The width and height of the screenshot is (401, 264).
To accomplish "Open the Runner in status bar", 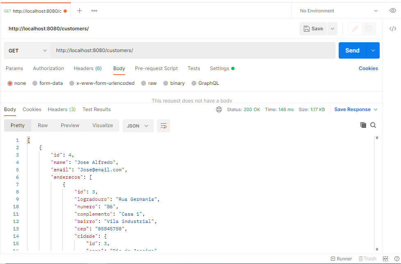I will [x=342, y=259].
